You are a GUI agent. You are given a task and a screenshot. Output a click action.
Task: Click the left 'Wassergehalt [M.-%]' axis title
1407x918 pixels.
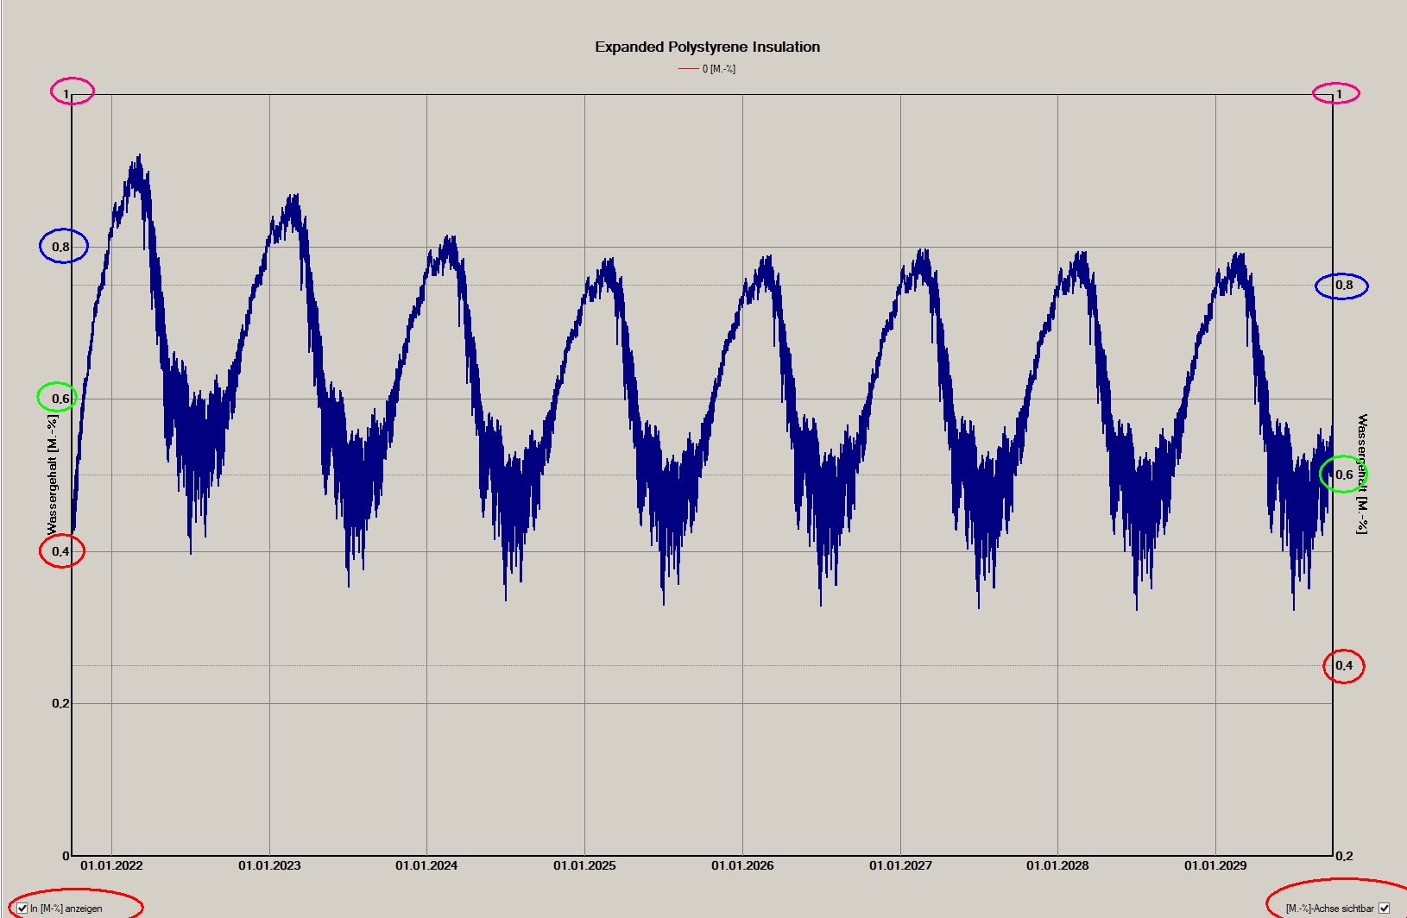coord(53,474)
